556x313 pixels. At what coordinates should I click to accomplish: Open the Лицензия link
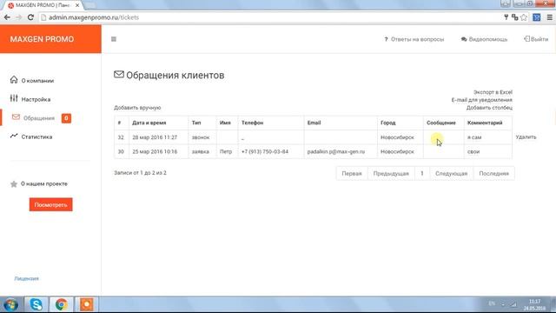point(27,278)
